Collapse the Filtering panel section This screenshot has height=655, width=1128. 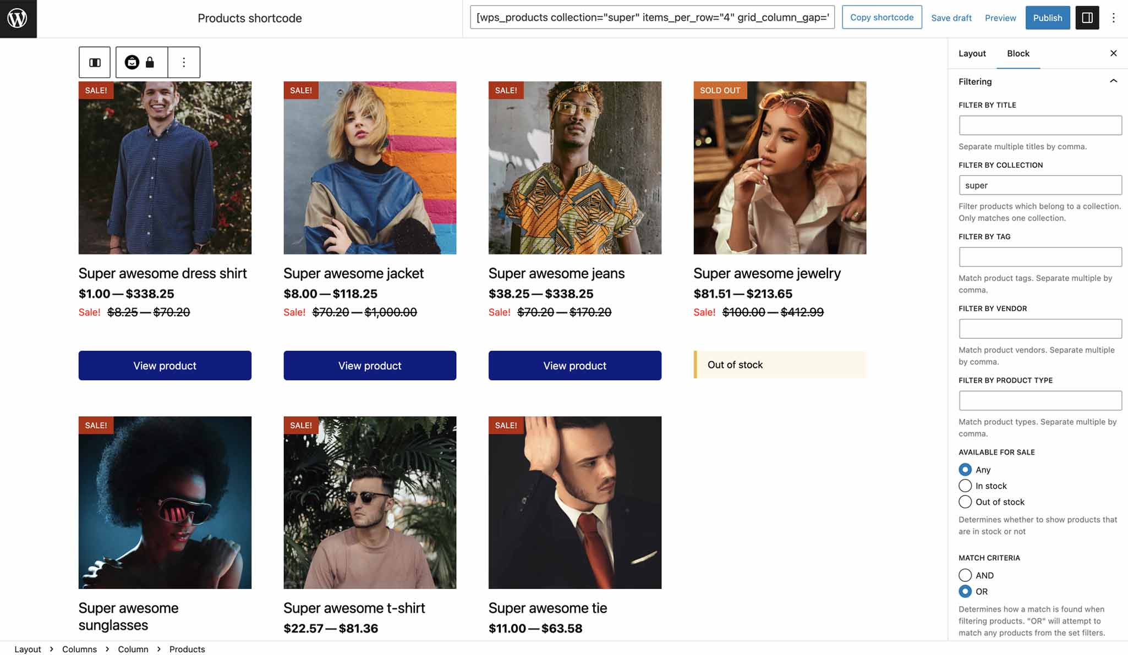pyautogui.click(x=1113, y=81)
